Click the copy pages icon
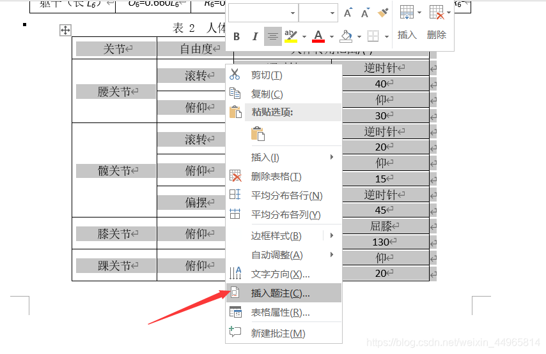Image resolution: width=546 pixels, height=354 pixels. pos(235,93)
